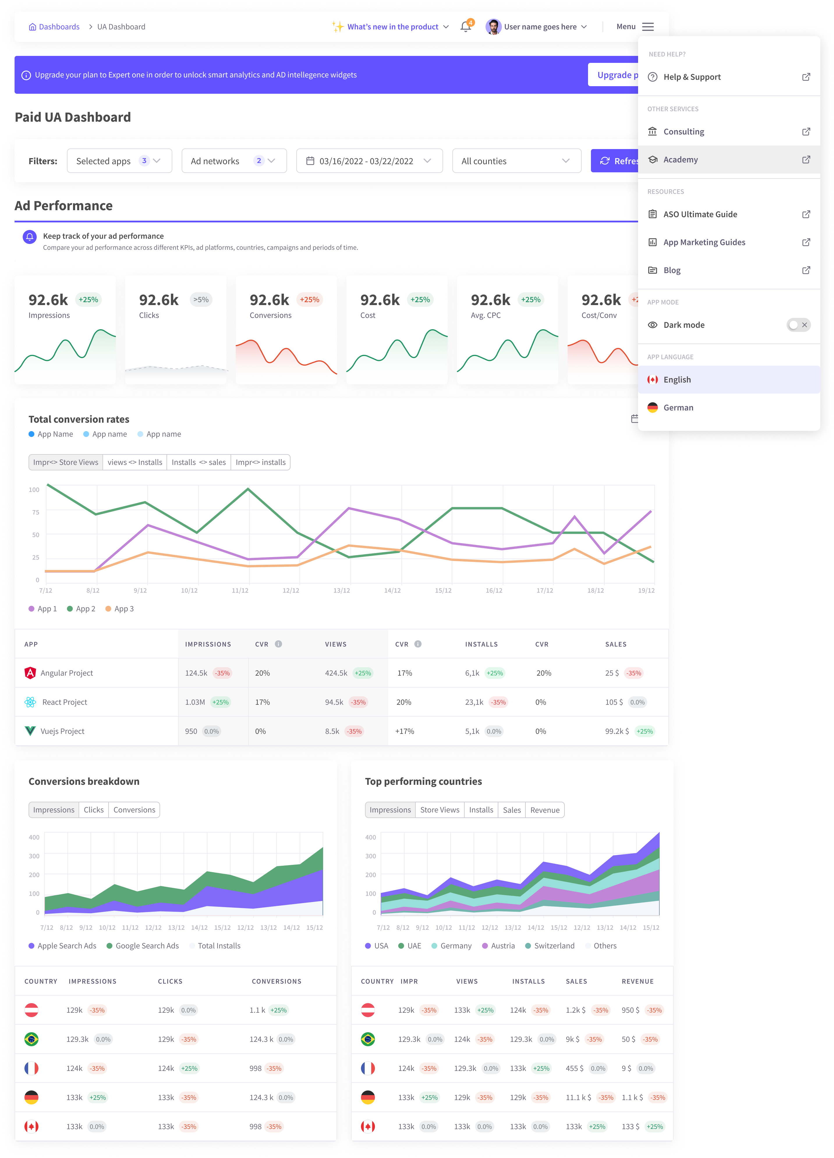Screen dimensions: 834x1158
Task: Click the Consulting bank icon
Action: (652, 132)
